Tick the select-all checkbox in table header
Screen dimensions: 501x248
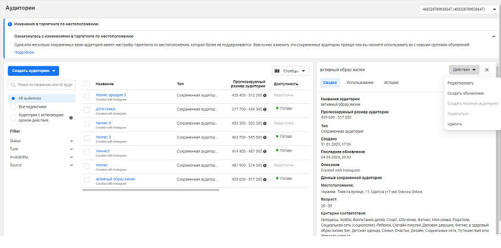[x=86, y=84]
